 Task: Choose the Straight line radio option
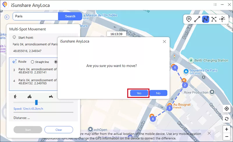[x=32, y=62]
